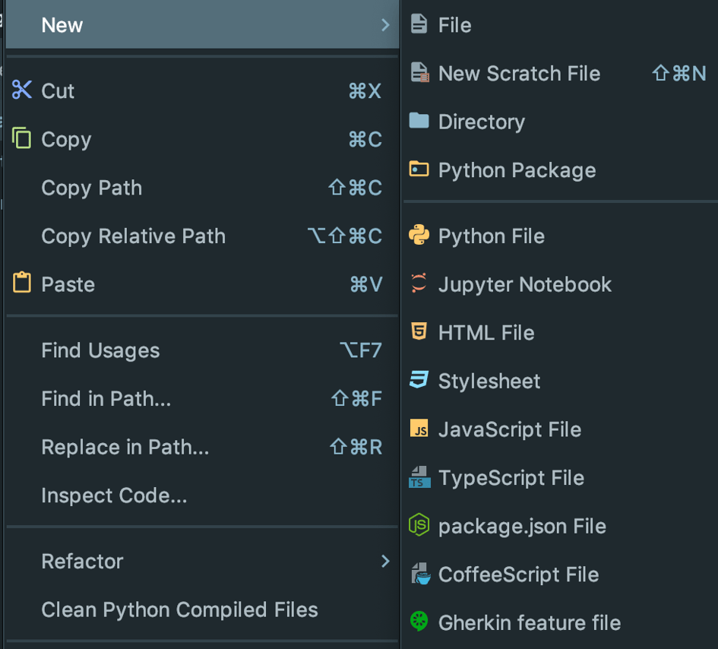Click the green Gherkin cucumber icon
718x649 pixels.
coord(419,622)
